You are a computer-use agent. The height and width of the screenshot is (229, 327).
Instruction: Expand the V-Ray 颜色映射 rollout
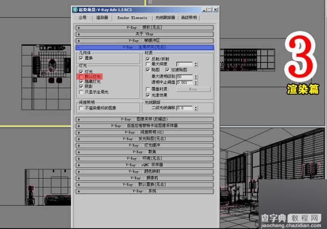pos(144,172)
